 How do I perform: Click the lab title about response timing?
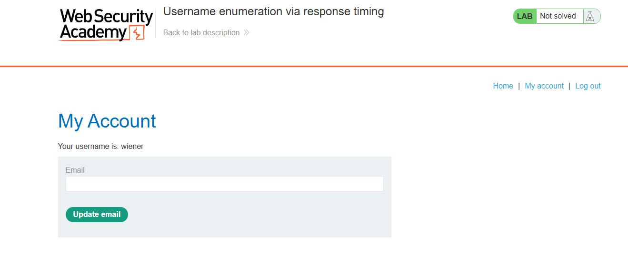coord(273,12)
